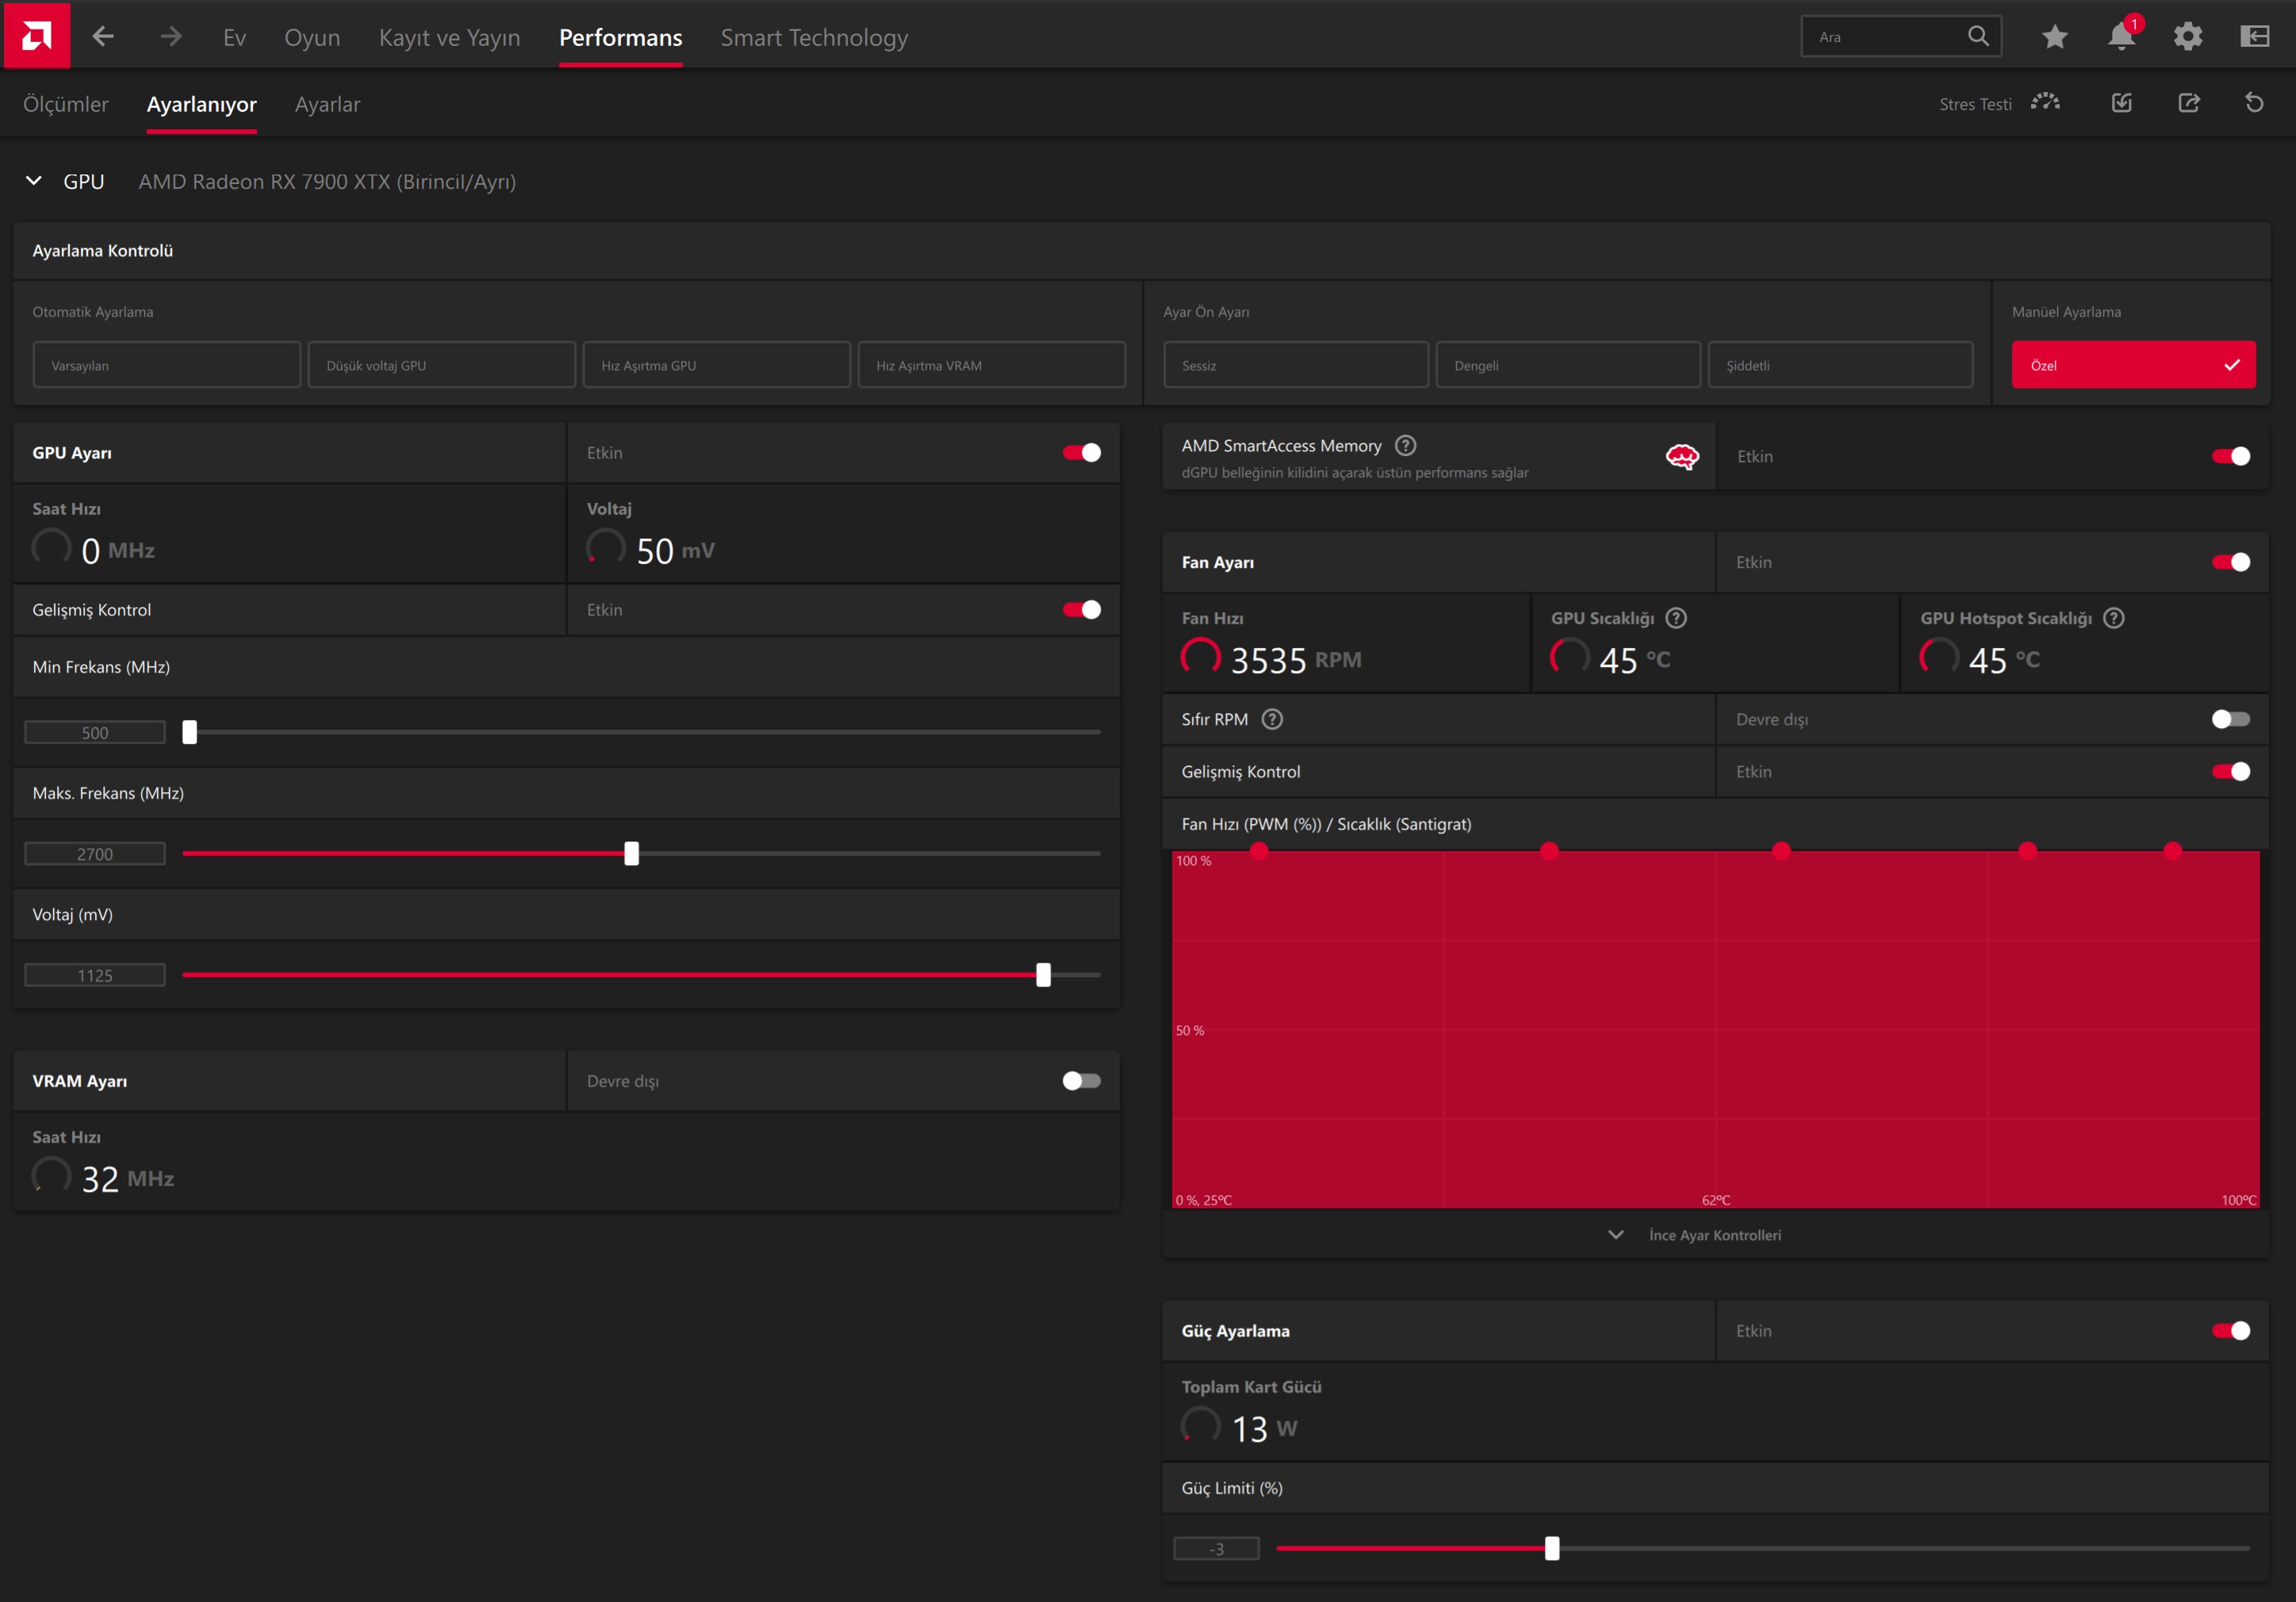Image resolution: width=2296 pixels, height=1602 pixels.
Task: Open the Kayıt ve Yayın tab
Action: [449, 37]
